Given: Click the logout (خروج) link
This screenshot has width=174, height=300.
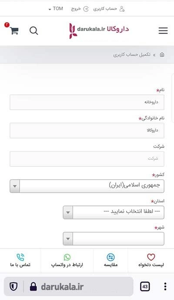Looking at the screenshot, I should [80, 9].
